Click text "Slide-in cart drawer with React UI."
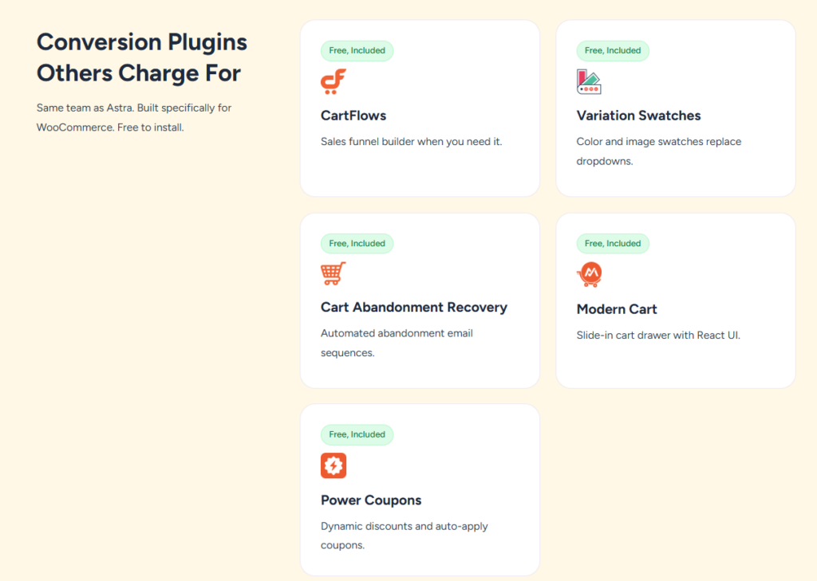This screenshot has height=581, width=817. pyautogui.click(x=658, y=336)
